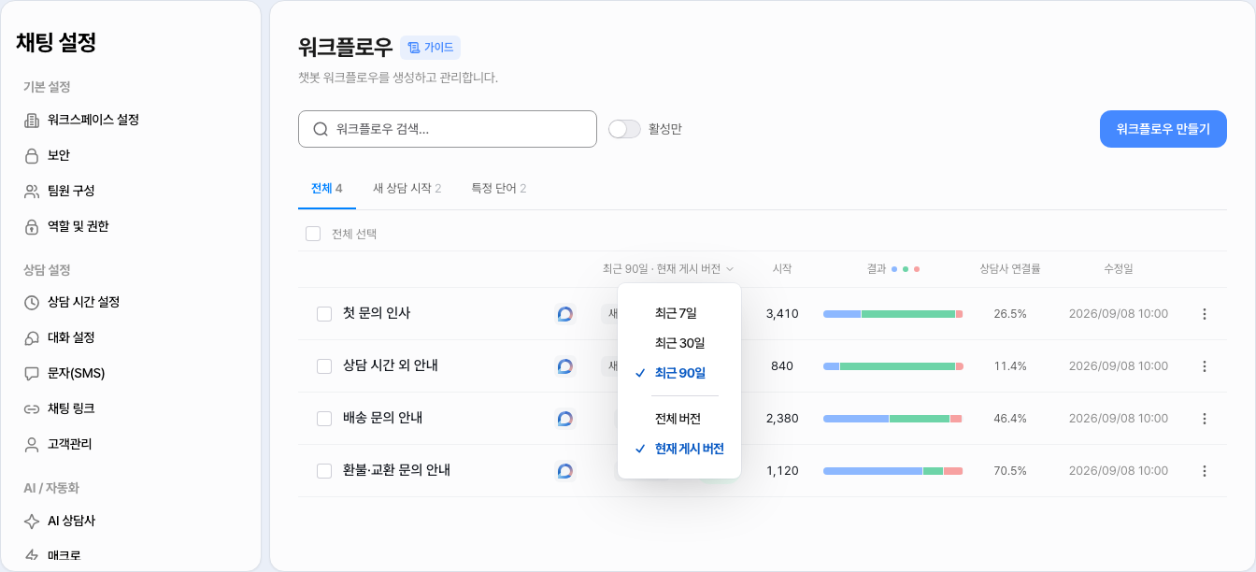Click the 고객관리 person icon

(x=32, y=444)
